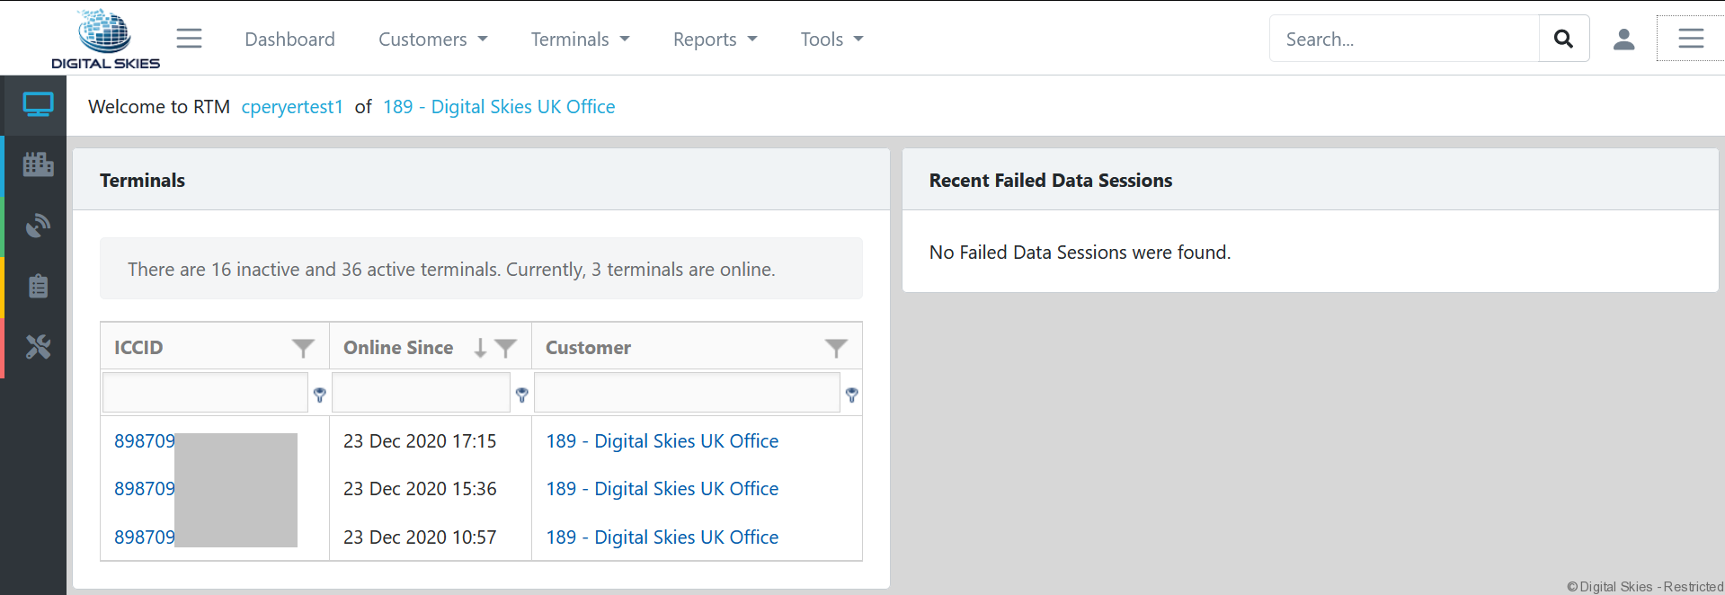The image size is (1725, 595).
Task: Open the clipboard reports sidebar icon
Action: coord(38,287)
